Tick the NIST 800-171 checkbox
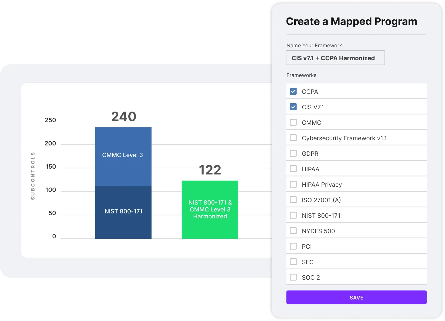Image resolution: width=445 pixels, height=321 pixels. tap(293, 215)
